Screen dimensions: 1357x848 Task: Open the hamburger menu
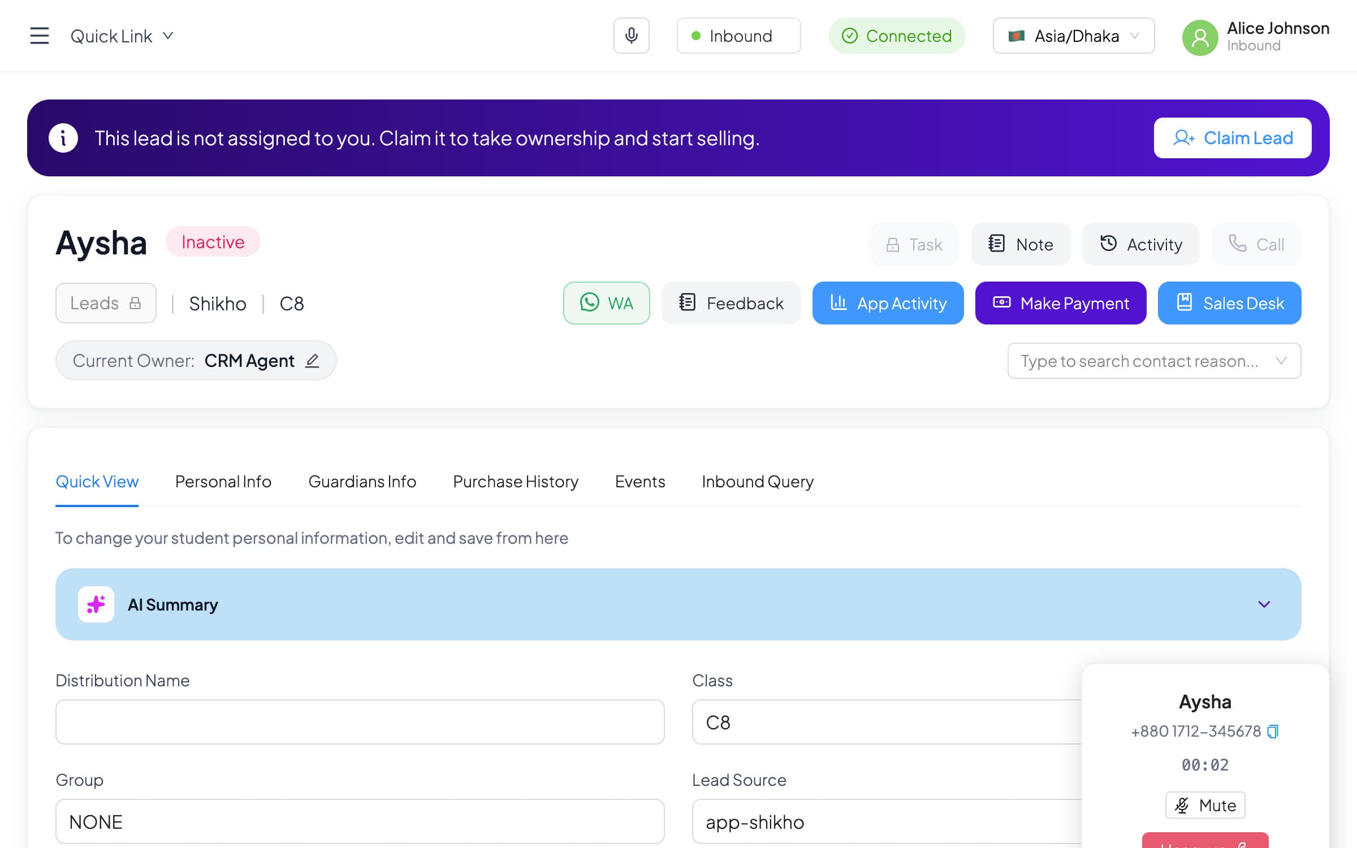pos(40,36)
